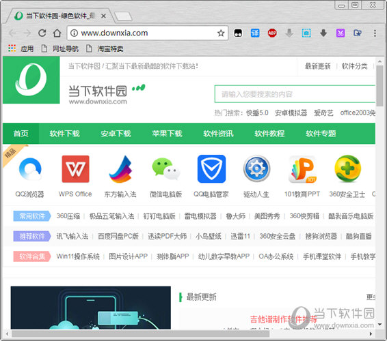Open 微信电脑版 app icon
Screen dimensions: 387x341
pos(166,168)
